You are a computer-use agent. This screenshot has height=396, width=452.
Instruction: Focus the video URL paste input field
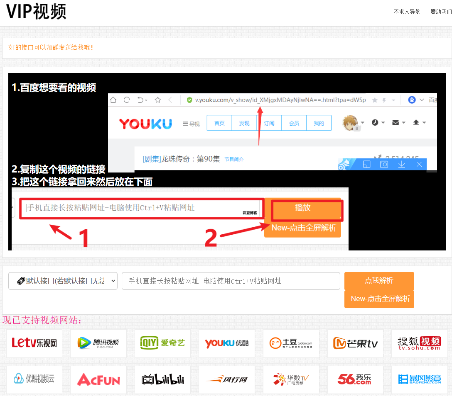pyautogui.click(x=231, y=281)
